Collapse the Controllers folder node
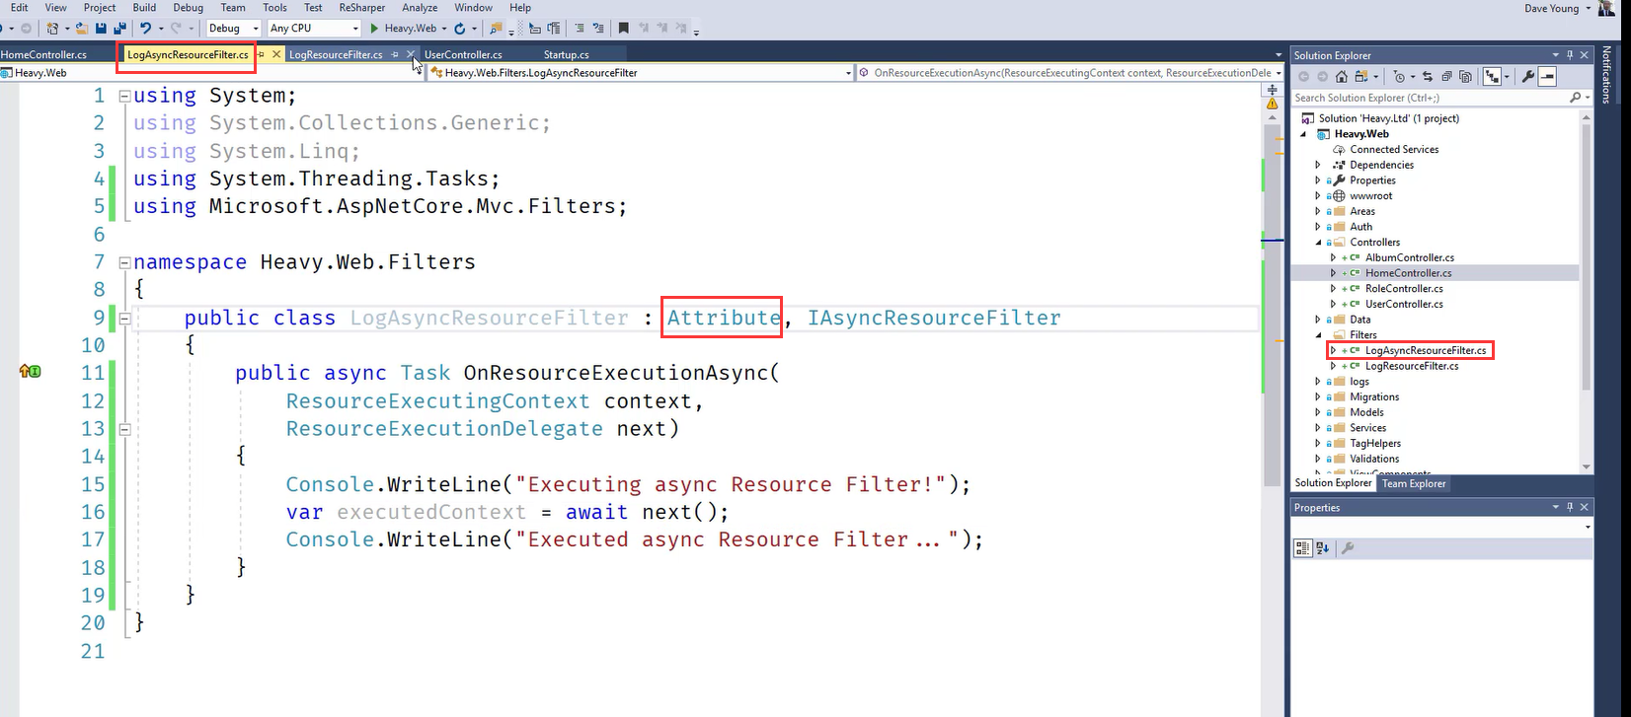 (1318, 242)
